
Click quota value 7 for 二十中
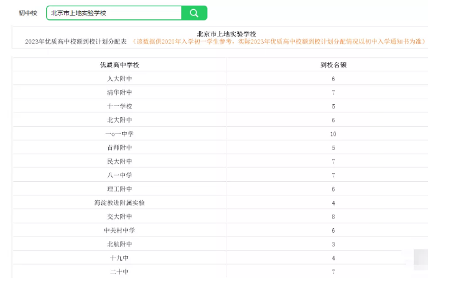pos(333,272)
